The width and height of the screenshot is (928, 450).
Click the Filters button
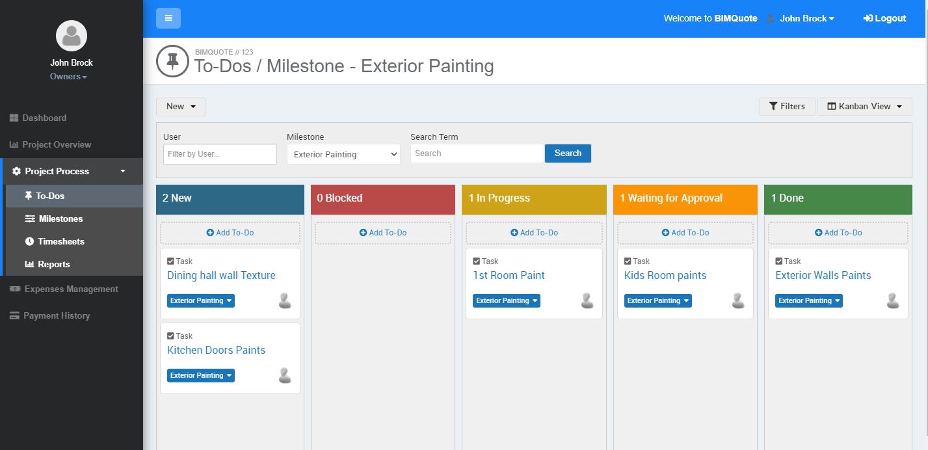point(787,107)
